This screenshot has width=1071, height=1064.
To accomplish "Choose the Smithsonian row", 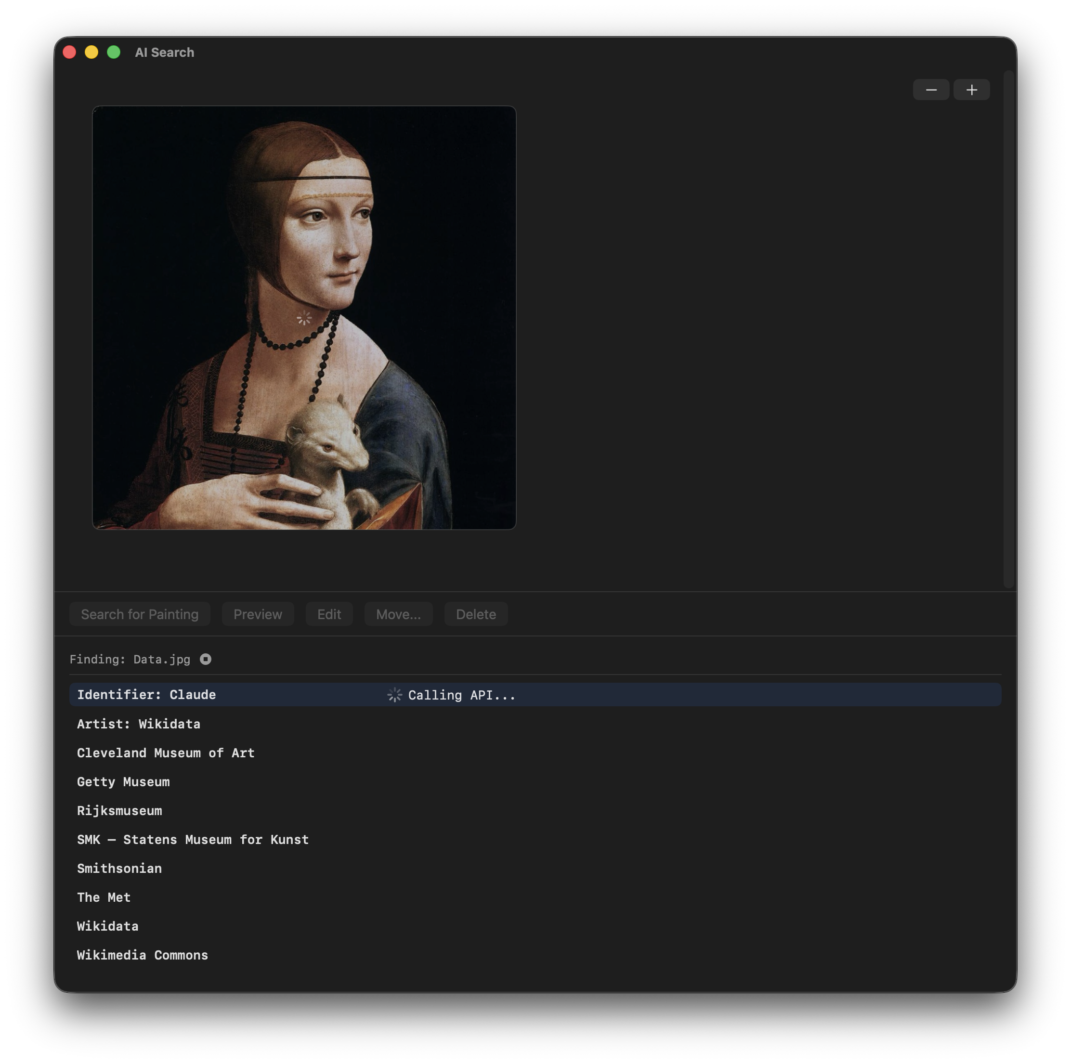I will coord(535,868).
